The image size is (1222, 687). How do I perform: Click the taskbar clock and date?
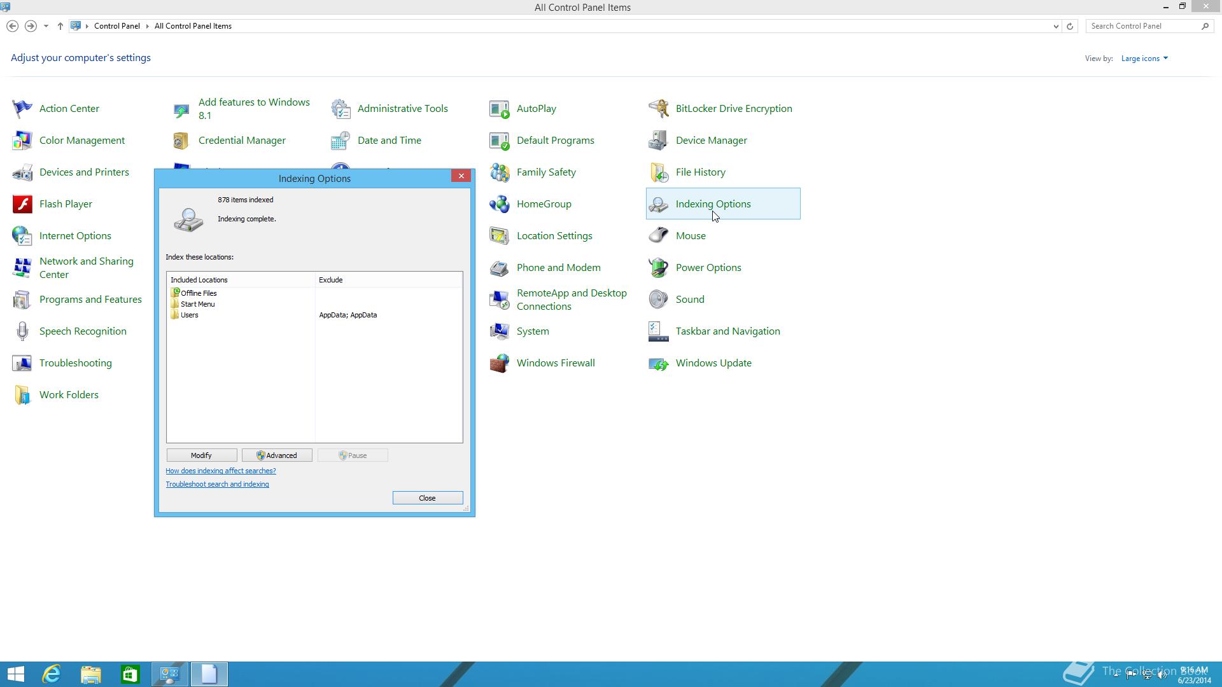click(1194, 675)
